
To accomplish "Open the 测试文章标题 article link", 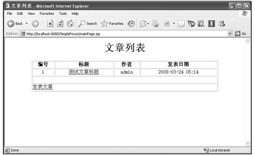I will 84,72.
